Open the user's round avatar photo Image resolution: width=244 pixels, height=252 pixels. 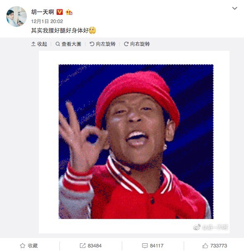tap(17, 16)
